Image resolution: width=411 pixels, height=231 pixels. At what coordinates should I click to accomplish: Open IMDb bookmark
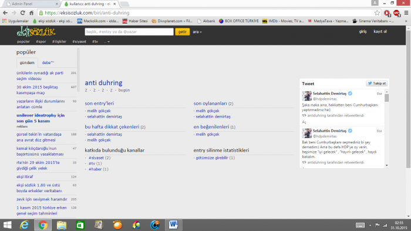(283, 21)
